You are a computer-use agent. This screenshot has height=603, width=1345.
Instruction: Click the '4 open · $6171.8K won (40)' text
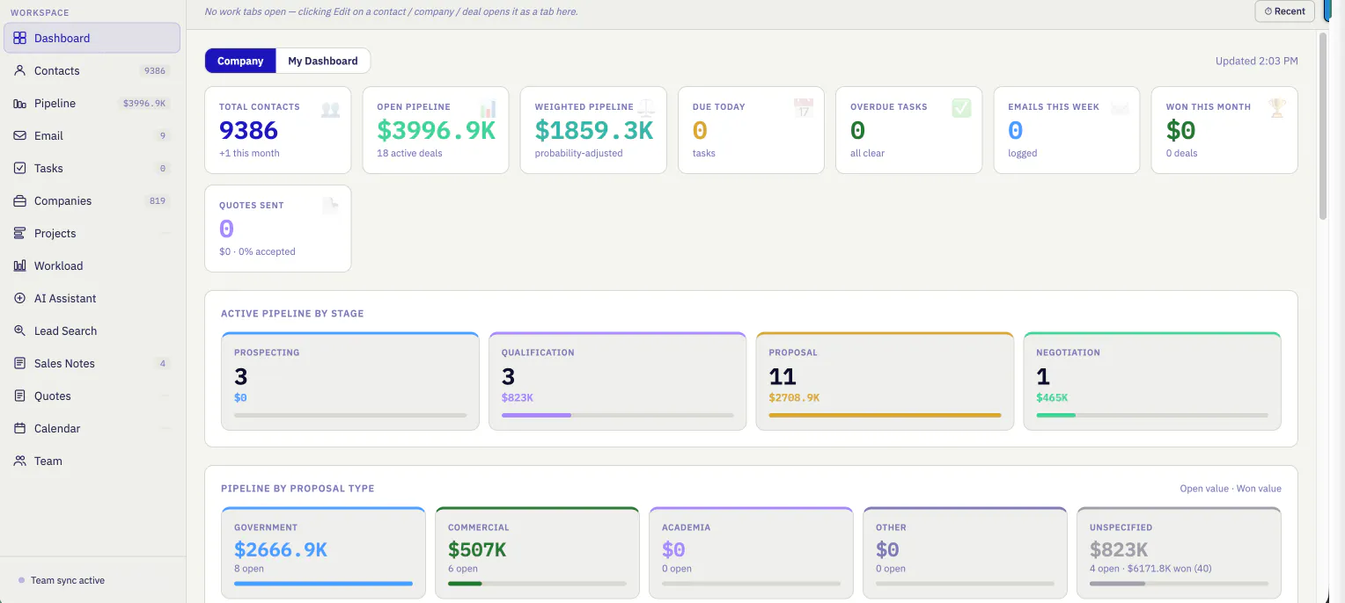1150,569
